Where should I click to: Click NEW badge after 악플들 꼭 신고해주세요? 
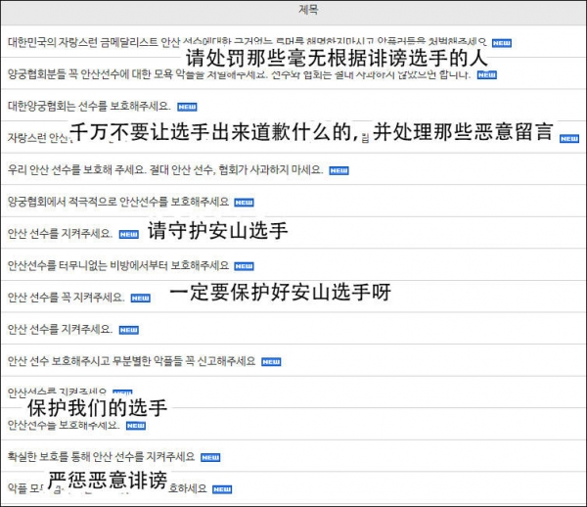tap(270, 361)
